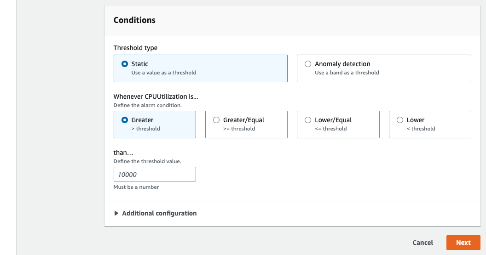
Task: Choose the Anomaly detection radio button
Action: 308,64
